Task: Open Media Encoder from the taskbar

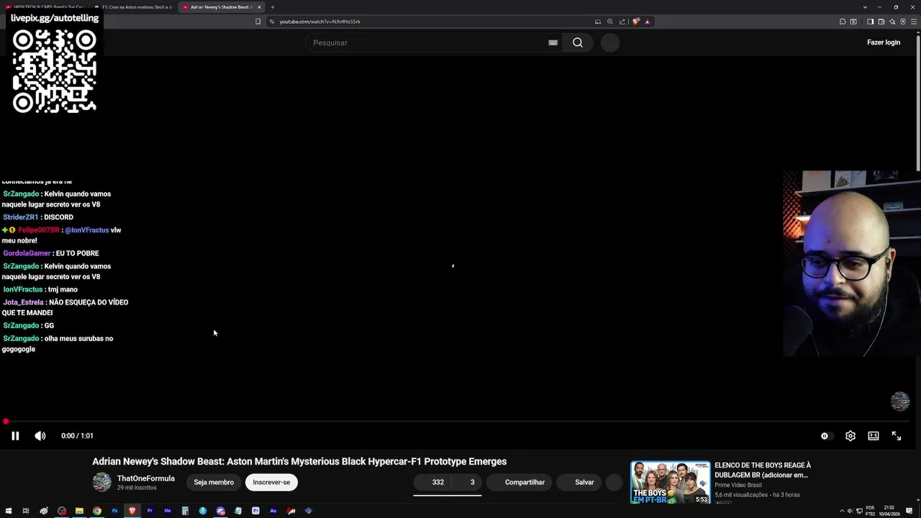Action: pos(168,511)
